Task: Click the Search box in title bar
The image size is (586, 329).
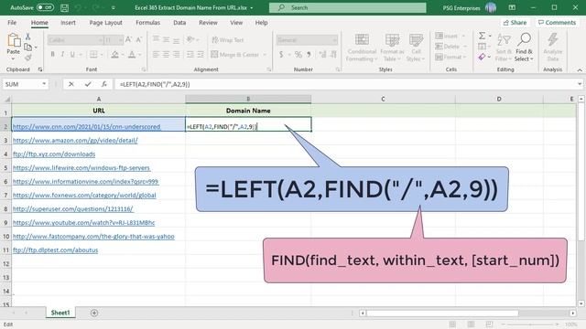Action: pos(347,7)
